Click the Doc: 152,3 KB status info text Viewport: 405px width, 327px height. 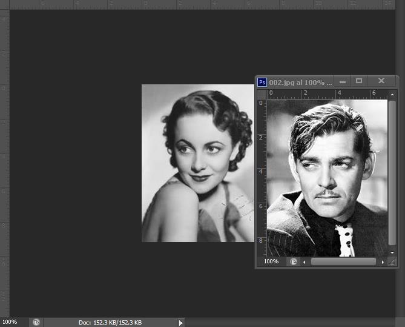pos(110,322)
